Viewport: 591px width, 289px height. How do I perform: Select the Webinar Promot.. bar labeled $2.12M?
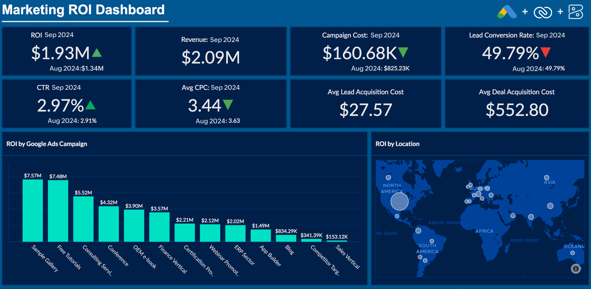pos(210,233)
